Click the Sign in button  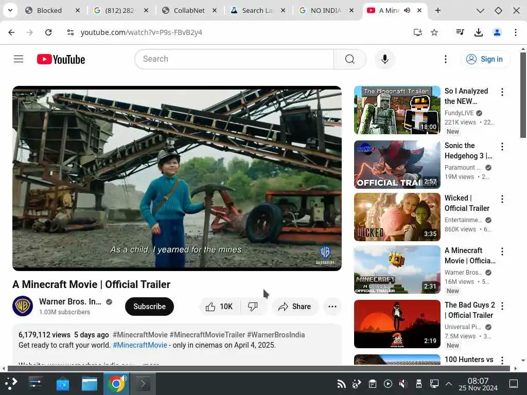coord(485,59)
